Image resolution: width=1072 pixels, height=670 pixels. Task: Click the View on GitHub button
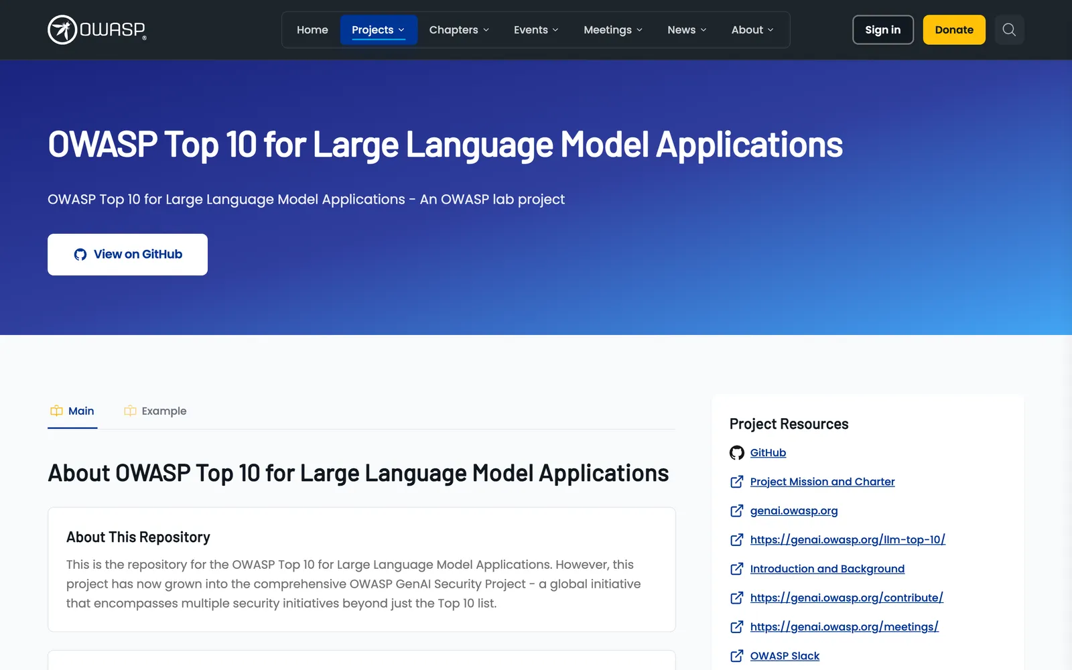point(127,255)
